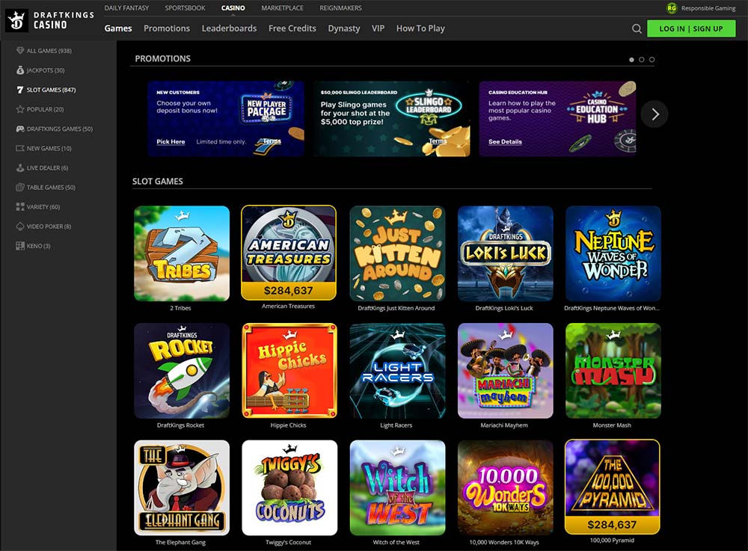Viewport: 748px width, 551px height.
Task: Open the Casino tab
Action: pyautogui.click(x=233, y=8)
